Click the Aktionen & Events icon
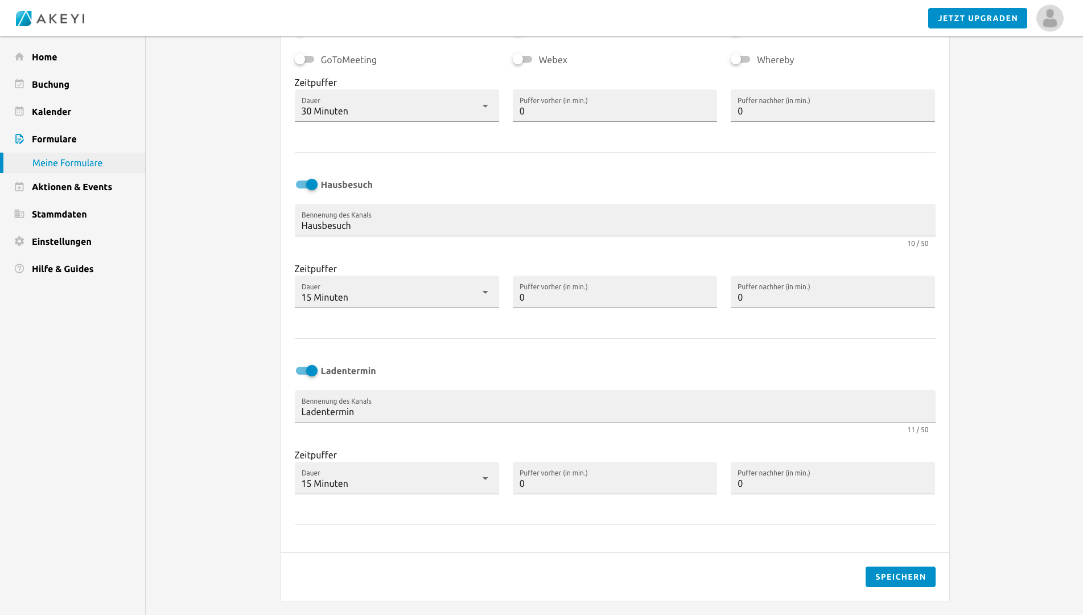Image resolution: width=1083 pixels, height=615 pixels. point(19,187)
